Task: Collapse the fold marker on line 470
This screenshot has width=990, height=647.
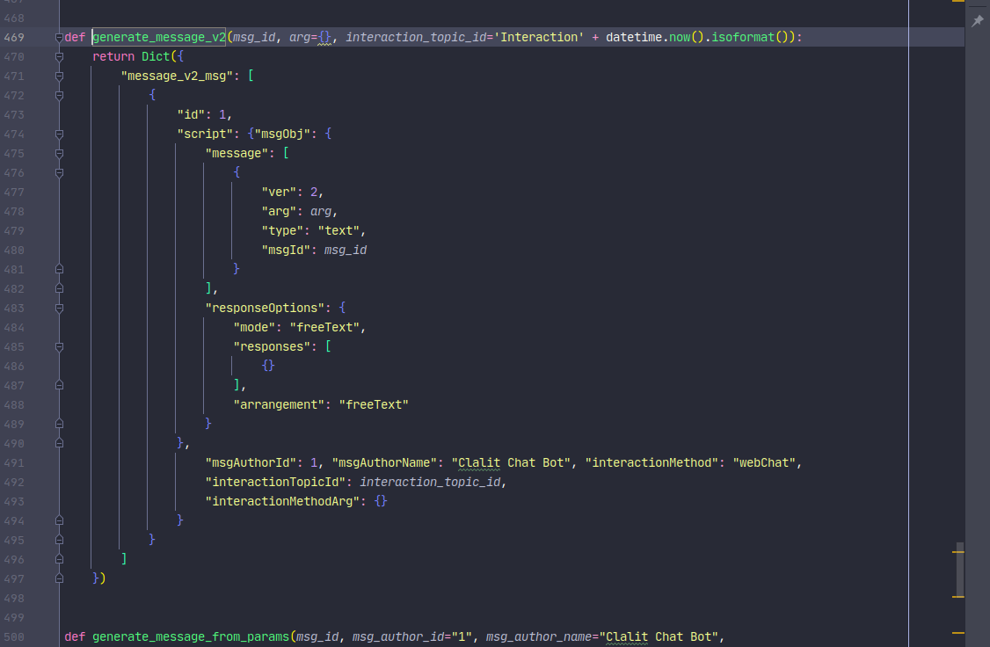Action: (60, 57)
